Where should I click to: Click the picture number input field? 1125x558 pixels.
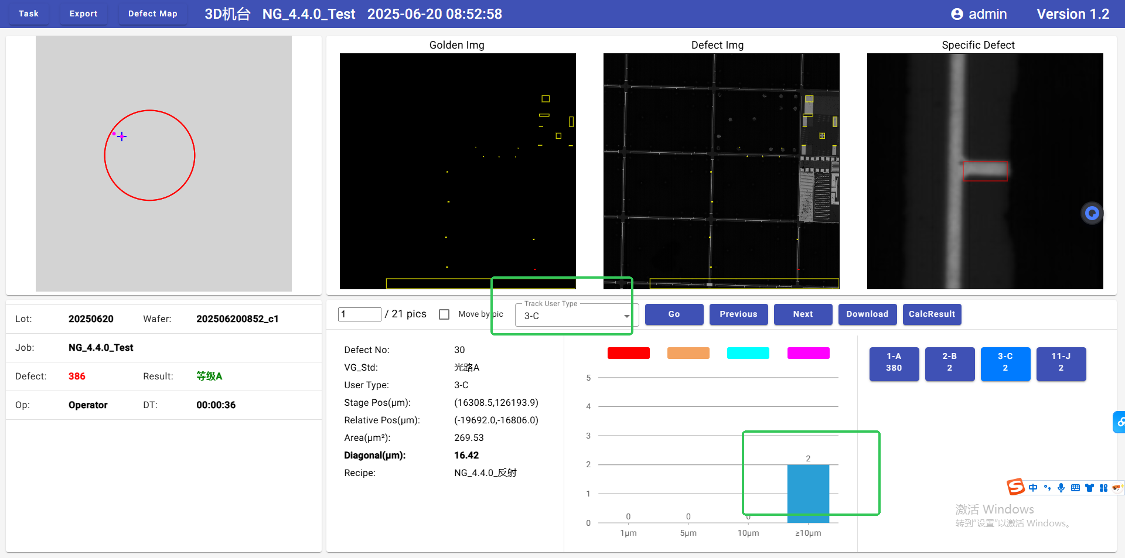pyautogui.click(x=360, y=314)
